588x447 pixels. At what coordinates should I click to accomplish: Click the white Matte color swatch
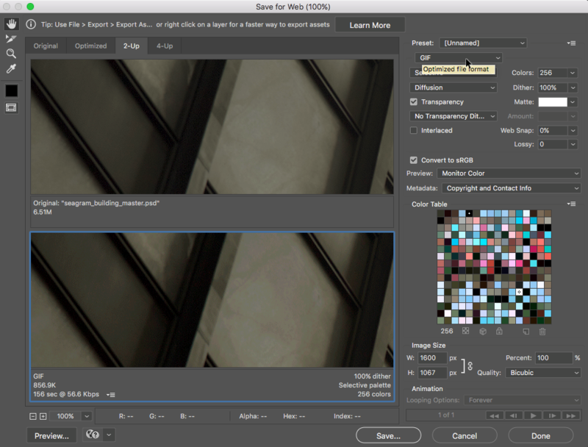point(552,102)
